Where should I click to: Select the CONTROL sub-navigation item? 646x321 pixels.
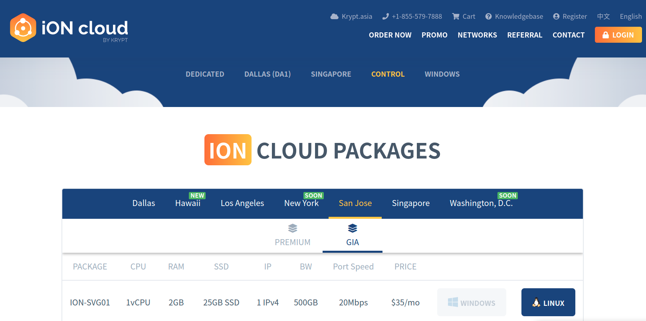coord(388,74)
